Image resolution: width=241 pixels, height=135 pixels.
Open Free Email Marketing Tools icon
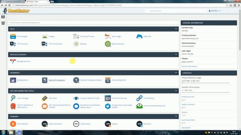pyautogui.click(x=139, y=106)
